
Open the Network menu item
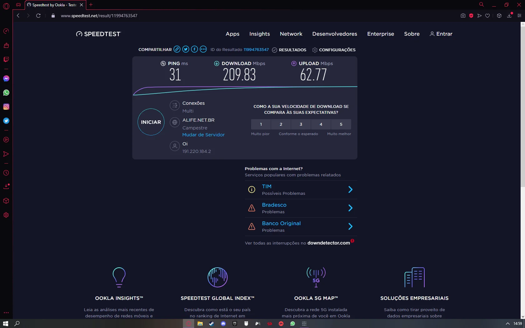pyautogui.click(x=291, y=34)
